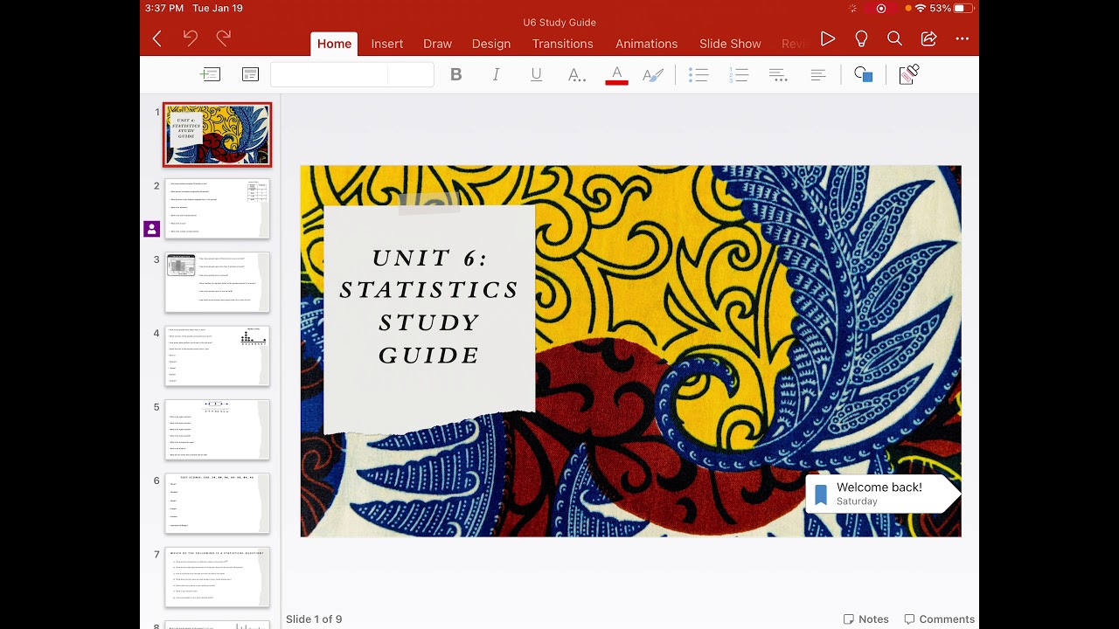Redo the last action
The width and height of the screenshot is (1119, 629).
click(223, 38)
